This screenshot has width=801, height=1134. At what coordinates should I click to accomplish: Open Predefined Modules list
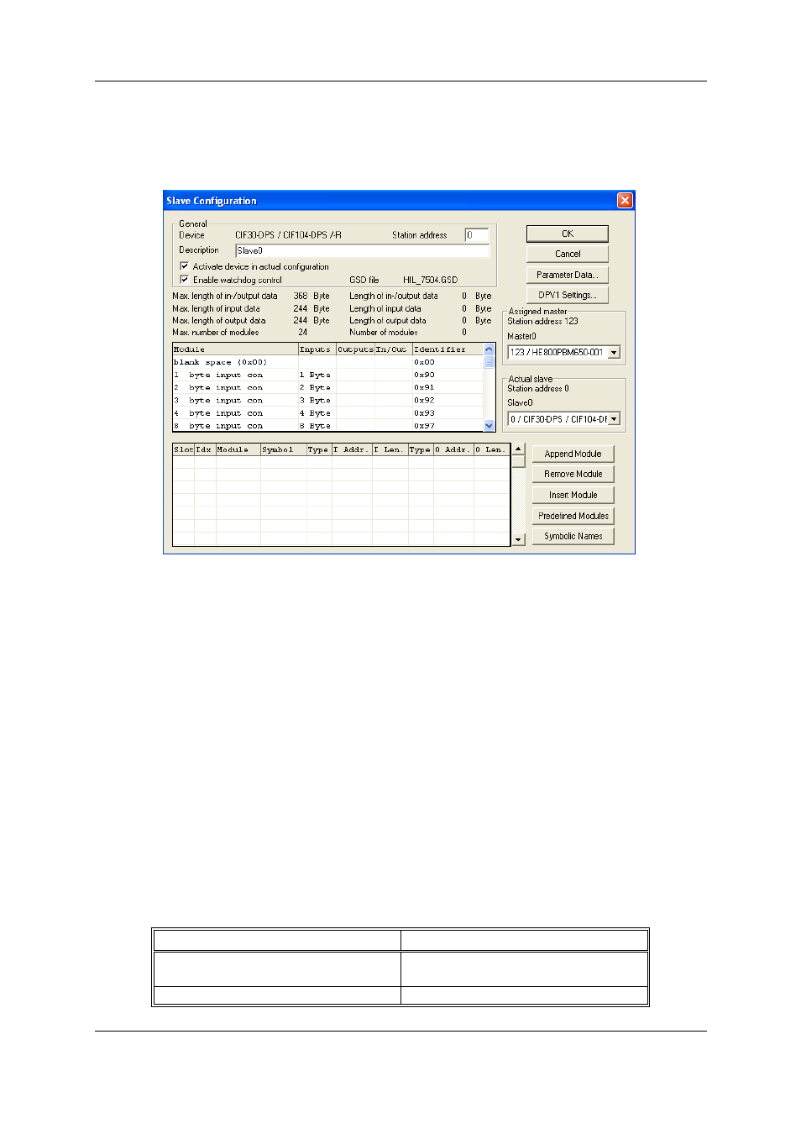pos(573,516)
